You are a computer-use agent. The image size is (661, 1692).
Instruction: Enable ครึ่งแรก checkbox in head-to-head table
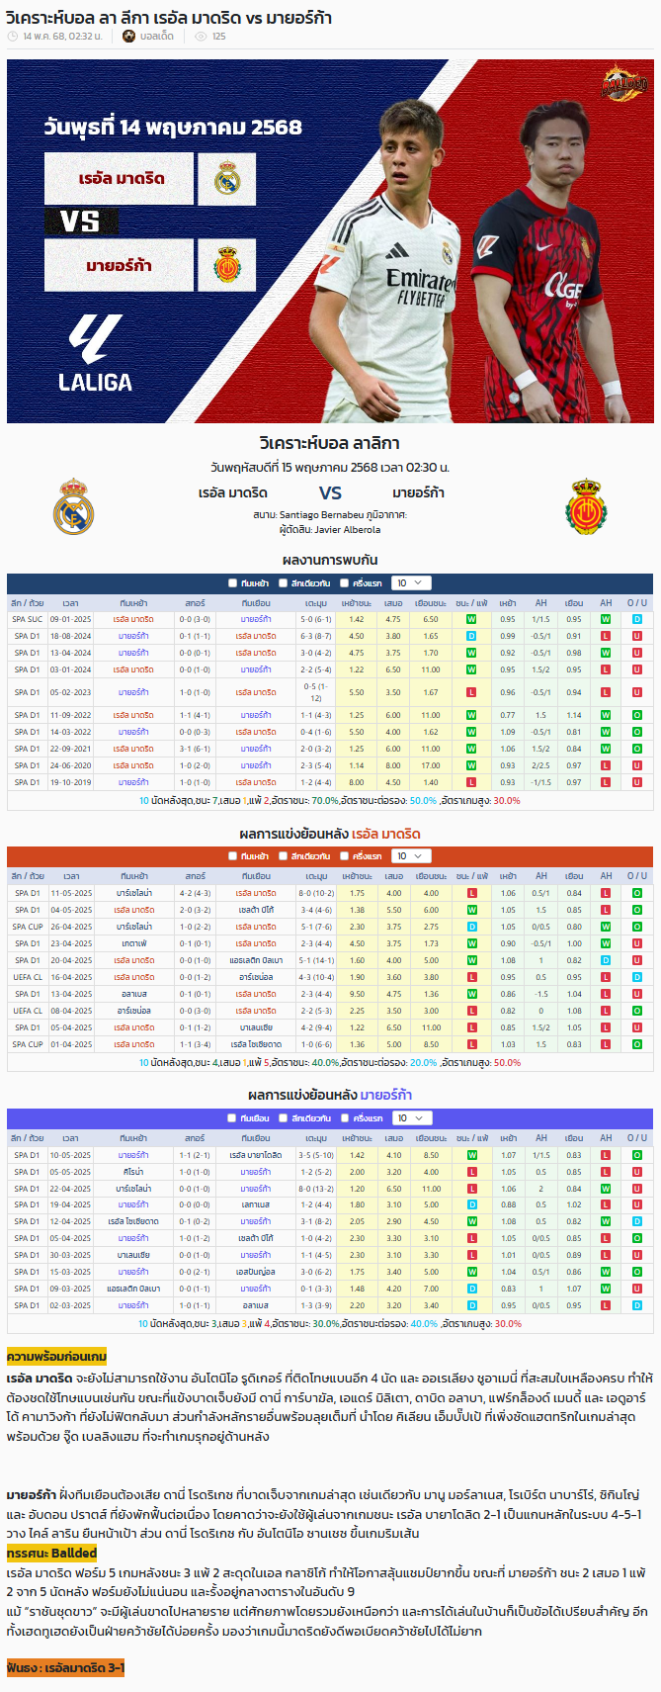point(345,583)
